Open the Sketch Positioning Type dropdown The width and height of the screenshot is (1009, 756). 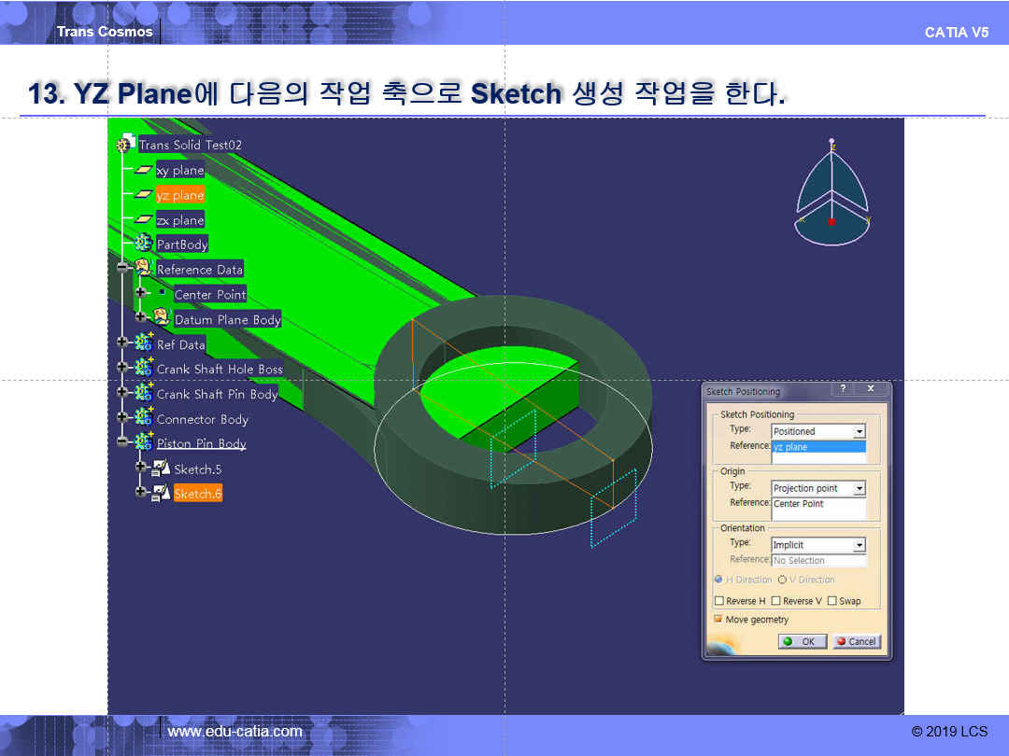(x=860, y=431)
